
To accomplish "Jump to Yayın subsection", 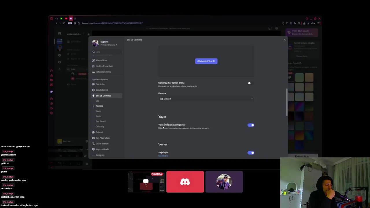I will pyautogui.click(x=98, y=111).
